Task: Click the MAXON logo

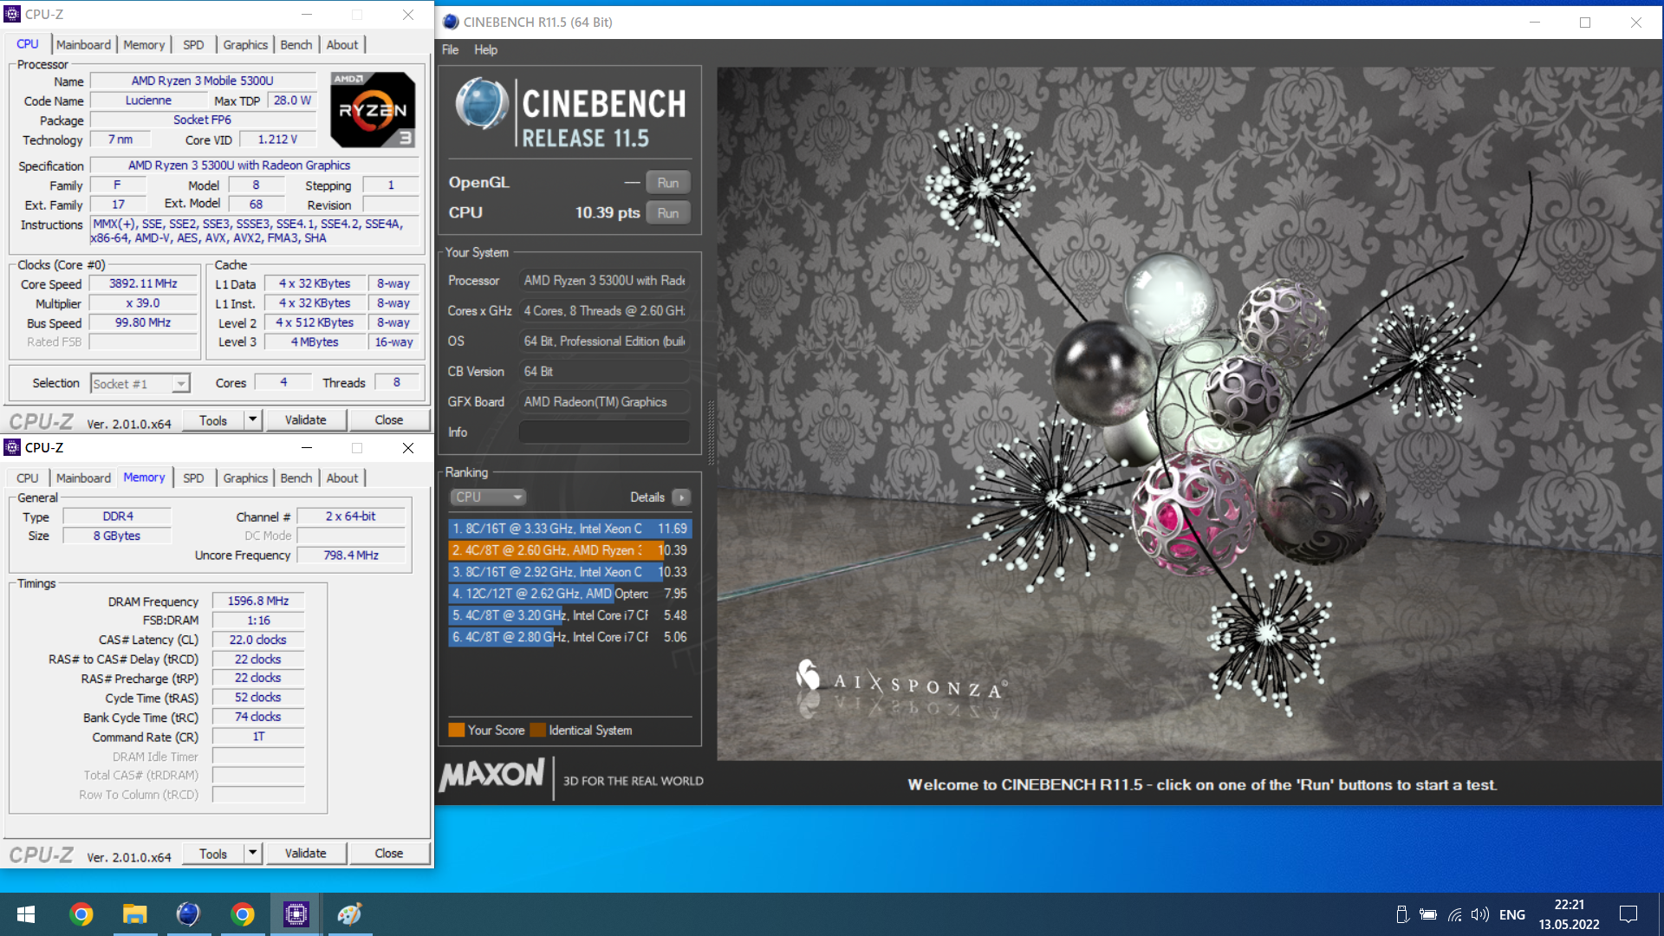Action: coord(491,774)
